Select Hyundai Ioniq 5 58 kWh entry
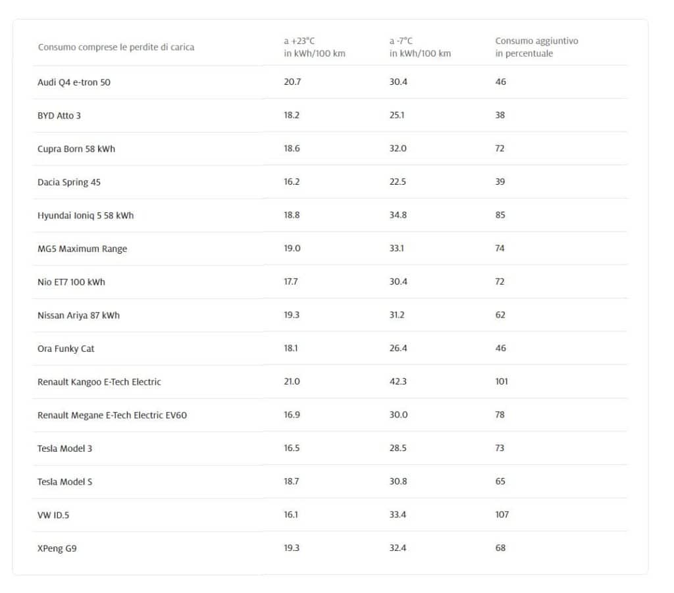 (x=86, y=216)
